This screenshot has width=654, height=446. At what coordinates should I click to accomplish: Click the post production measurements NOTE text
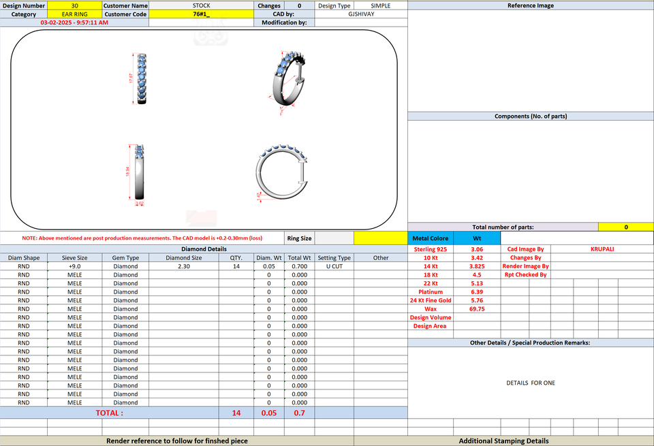(142, 238)
